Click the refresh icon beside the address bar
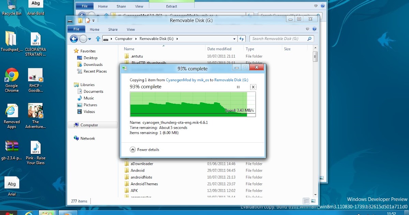 pos(242,39)
